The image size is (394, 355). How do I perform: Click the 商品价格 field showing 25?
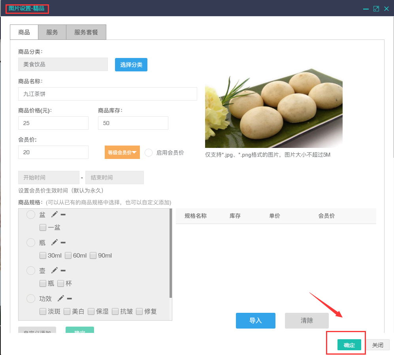coord(53,123)
